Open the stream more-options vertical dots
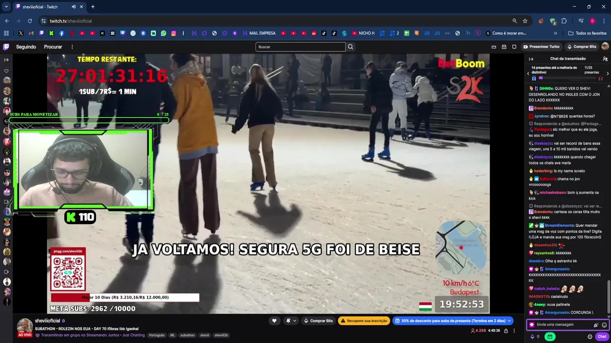This screenshot has width=611, height=343. pyautogui.click(x=514, y=330)
